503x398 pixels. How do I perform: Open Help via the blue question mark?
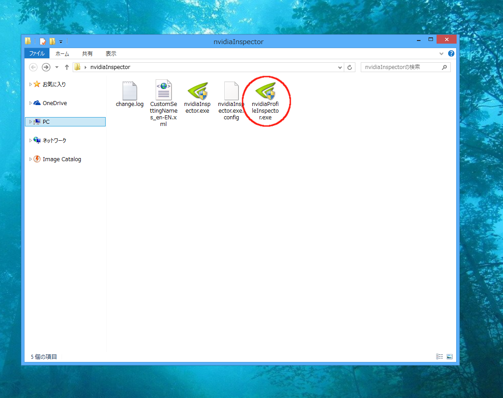point(451,53)
